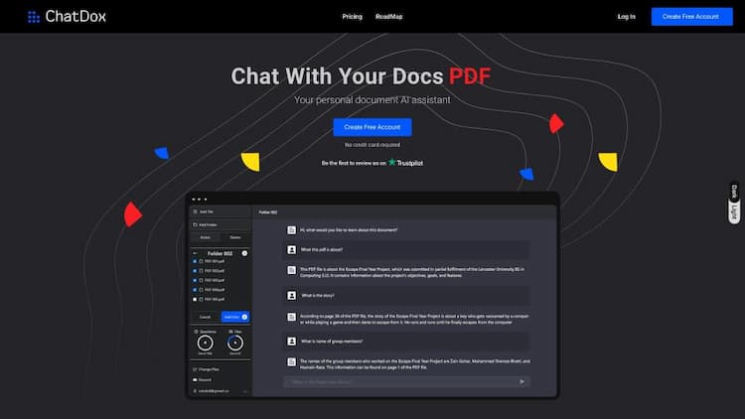Click the ChatDox logo icon

[34, 17]
